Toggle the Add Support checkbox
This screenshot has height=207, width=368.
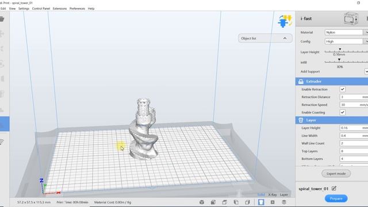366,71
